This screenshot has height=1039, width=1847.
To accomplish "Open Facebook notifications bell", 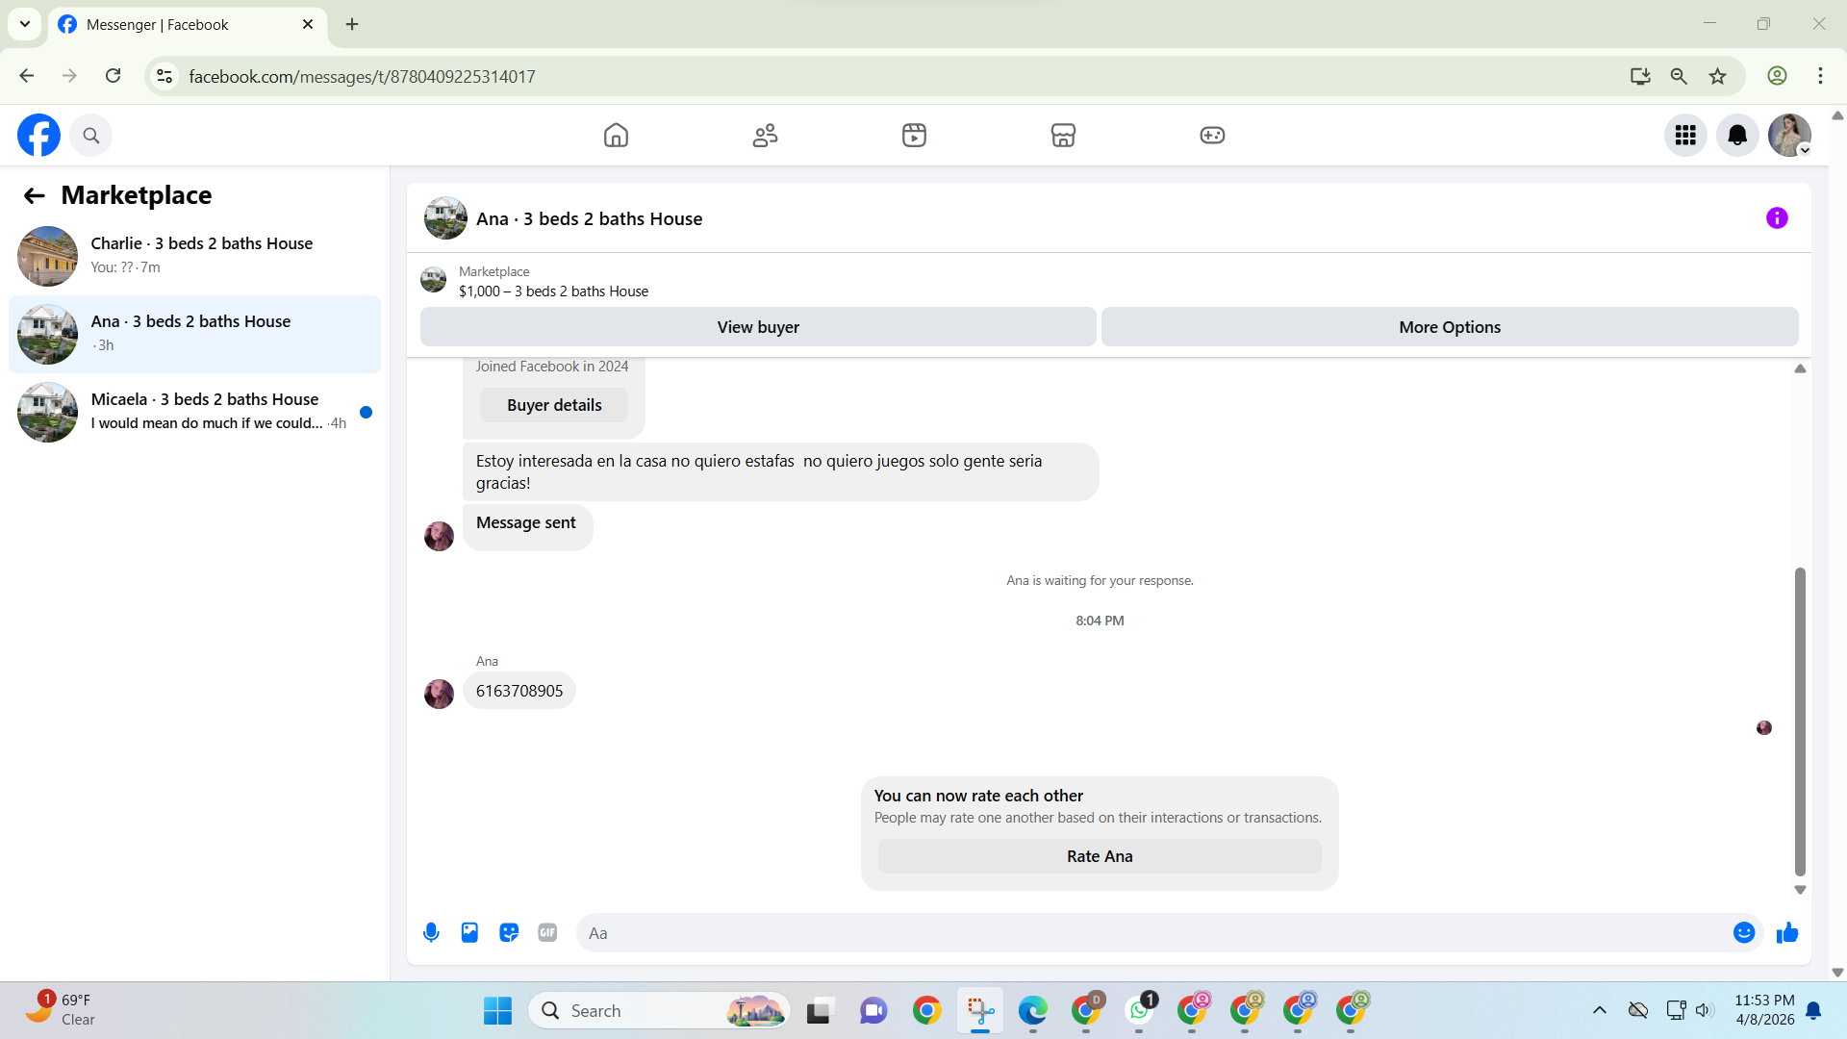I will coord(1737,136).
